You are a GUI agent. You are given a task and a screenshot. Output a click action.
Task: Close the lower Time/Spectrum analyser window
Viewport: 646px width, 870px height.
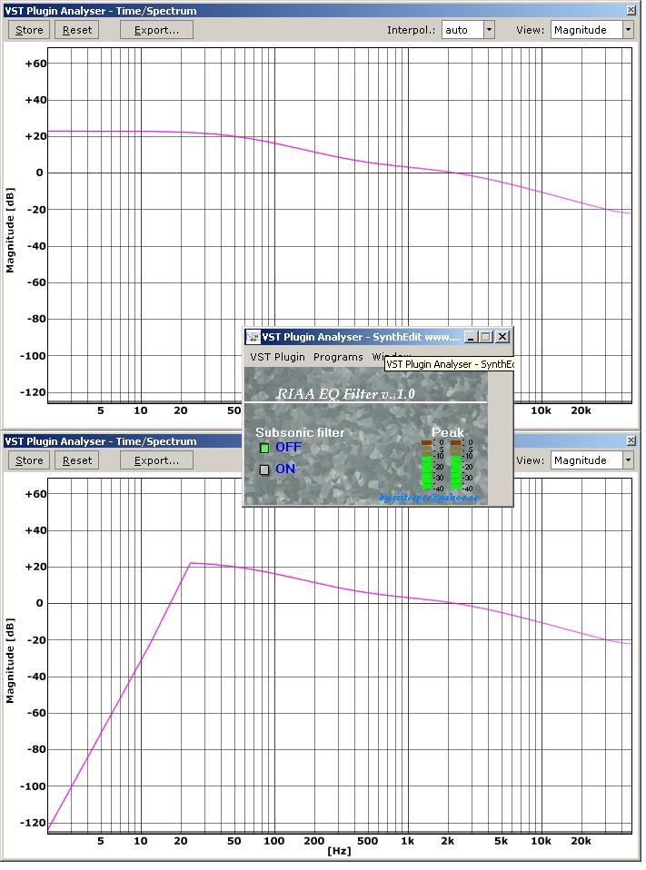631,440
